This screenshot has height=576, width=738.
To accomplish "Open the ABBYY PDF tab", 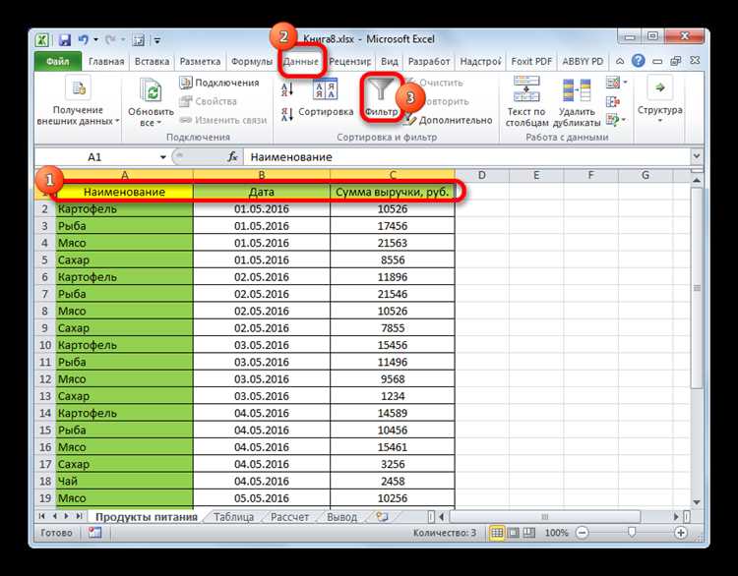I will tap(583, 62).
